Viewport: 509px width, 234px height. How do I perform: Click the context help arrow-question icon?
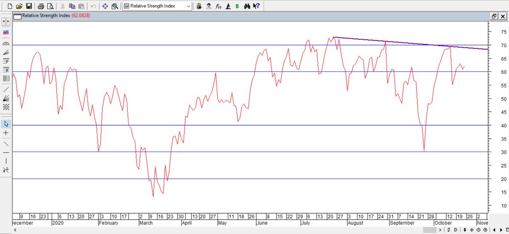pos(256,6)
